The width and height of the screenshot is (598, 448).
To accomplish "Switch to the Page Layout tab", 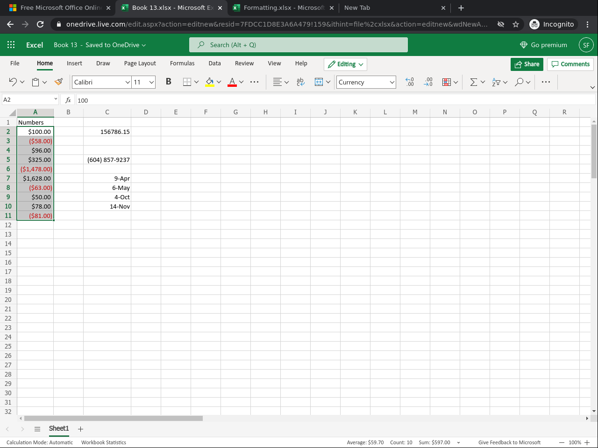I will (140, 63).
